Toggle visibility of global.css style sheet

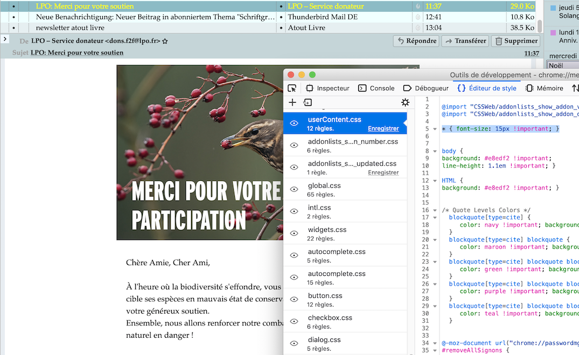pos(294,189)
